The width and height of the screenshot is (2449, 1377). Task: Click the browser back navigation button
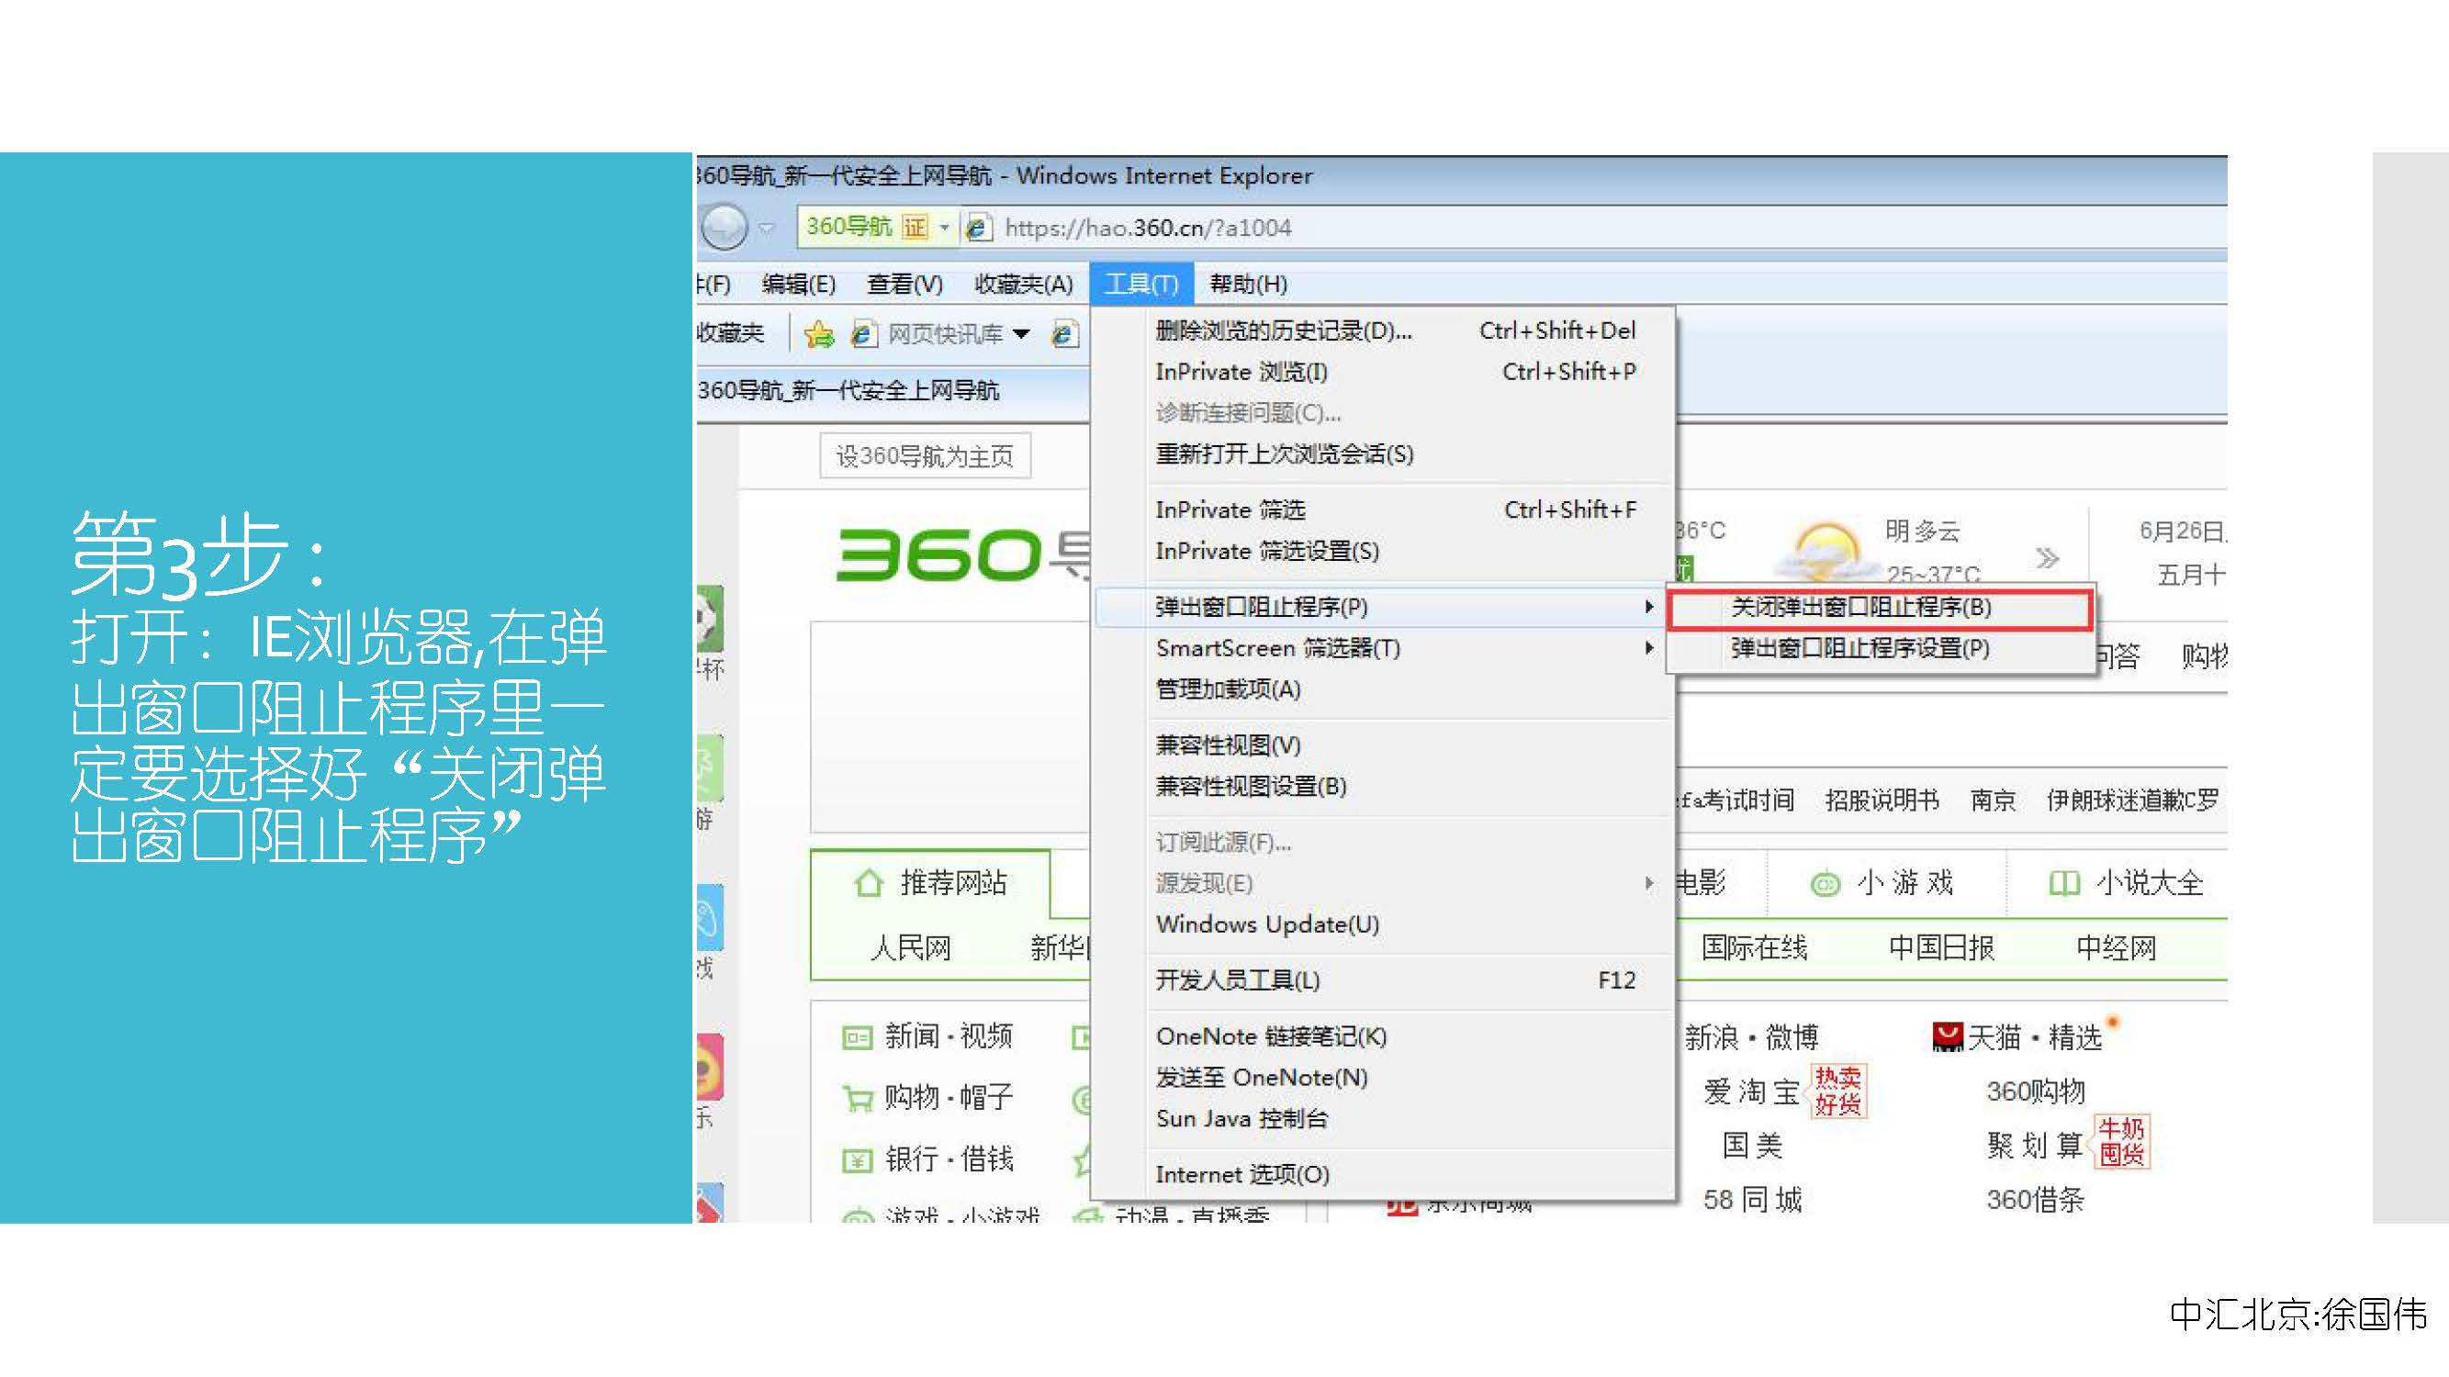click(725, 228)
